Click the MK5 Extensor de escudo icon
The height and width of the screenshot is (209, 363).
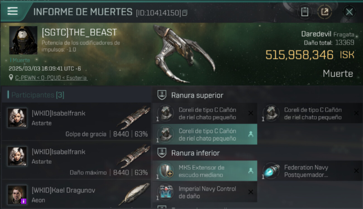point(166,171)
